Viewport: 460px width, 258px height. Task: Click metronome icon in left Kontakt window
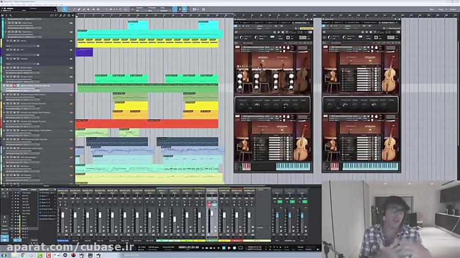coord(289,37)
